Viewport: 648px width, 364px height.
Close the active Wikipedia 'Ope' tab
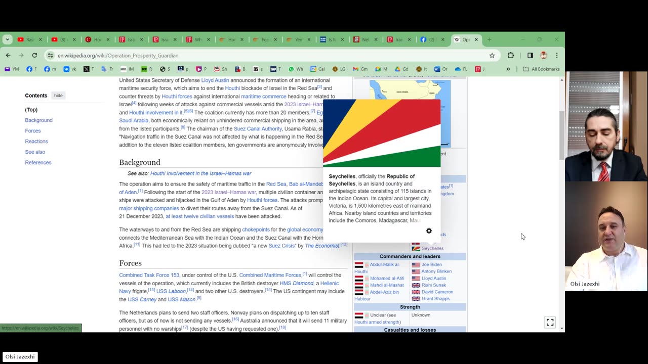point(476,39)
